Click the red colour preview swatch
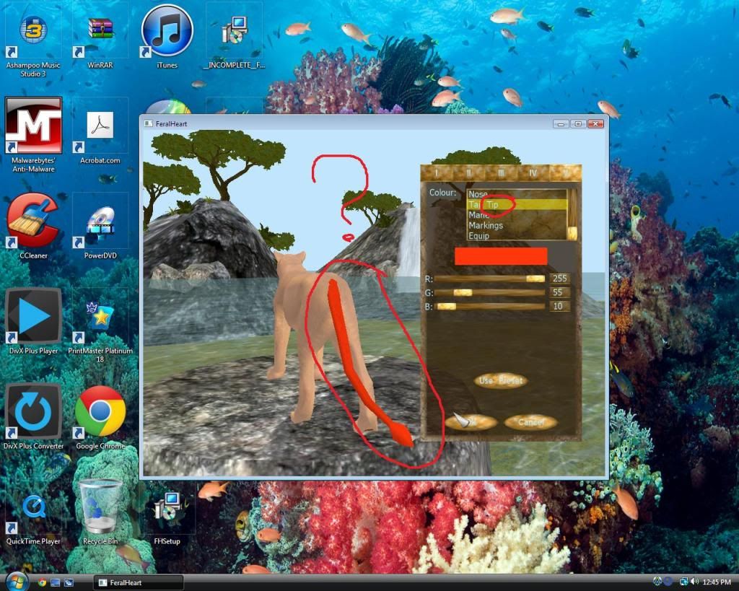The width and height of the screenshot is (739, 591). pos(501,256)
